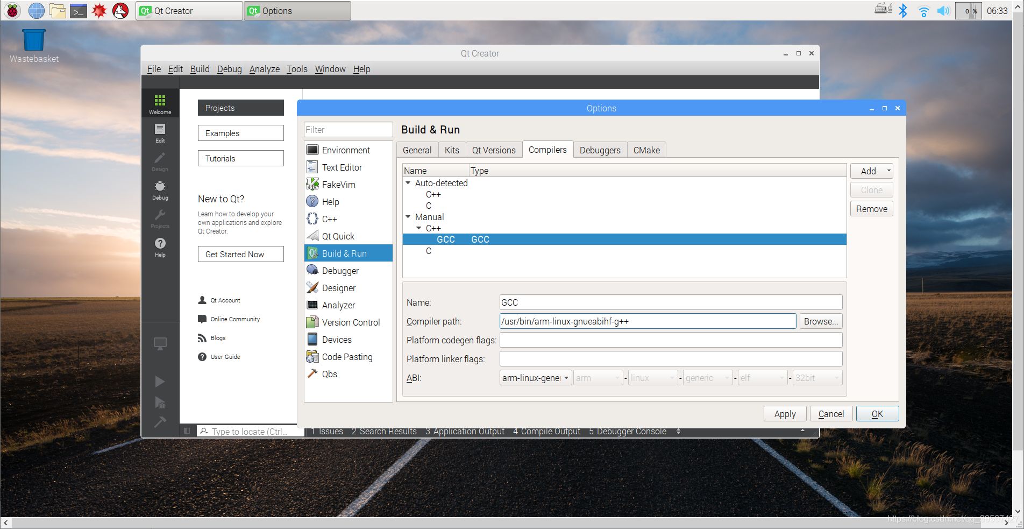Switch to the Qt Versions tab

494,150
